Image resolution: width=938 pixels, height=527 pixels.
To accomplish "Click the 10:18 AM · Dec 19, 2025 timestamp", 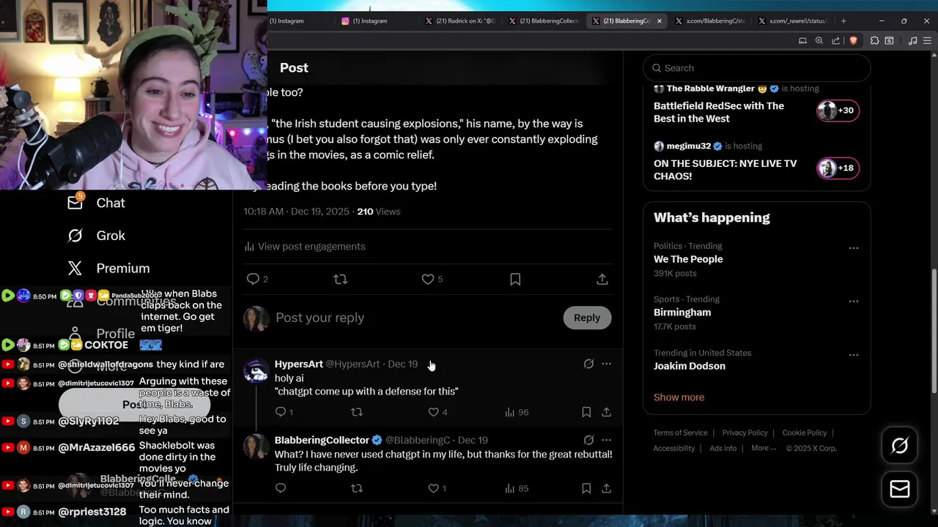I will click(x=297, y=212).
